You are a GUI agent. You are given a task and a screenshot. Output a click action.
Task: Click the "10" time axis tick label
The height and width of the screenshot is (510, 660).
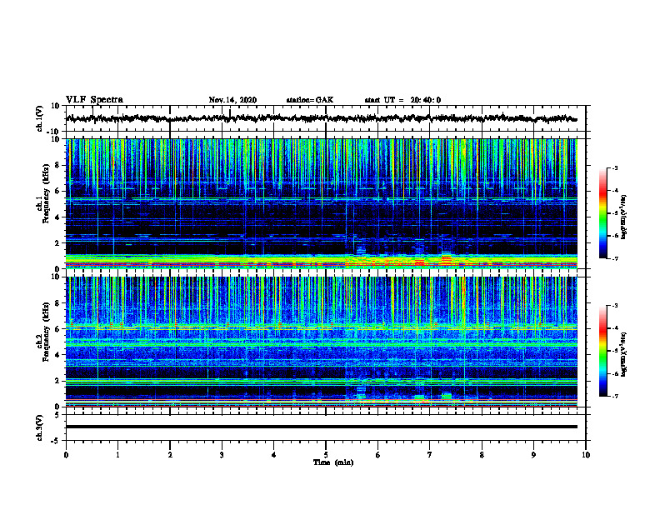coord(586,455)
